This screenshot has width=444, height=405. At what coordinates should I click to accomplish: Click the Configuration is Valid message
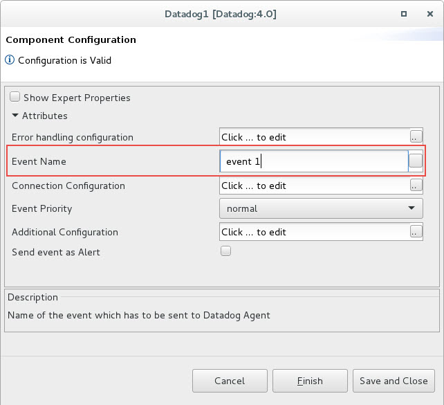click(64, 60)
